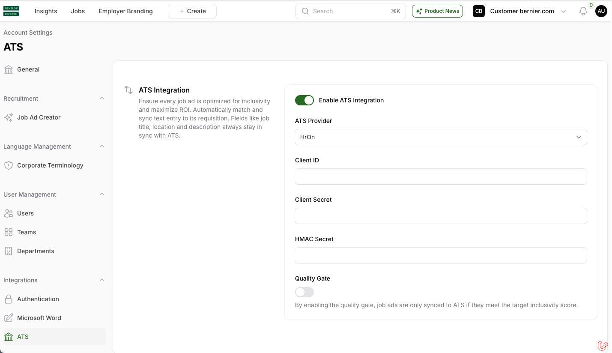Image resolution: width=612 pixels, height=353 pixels.
Task: Click the Users people icon
Action: (x=9, y=213)
